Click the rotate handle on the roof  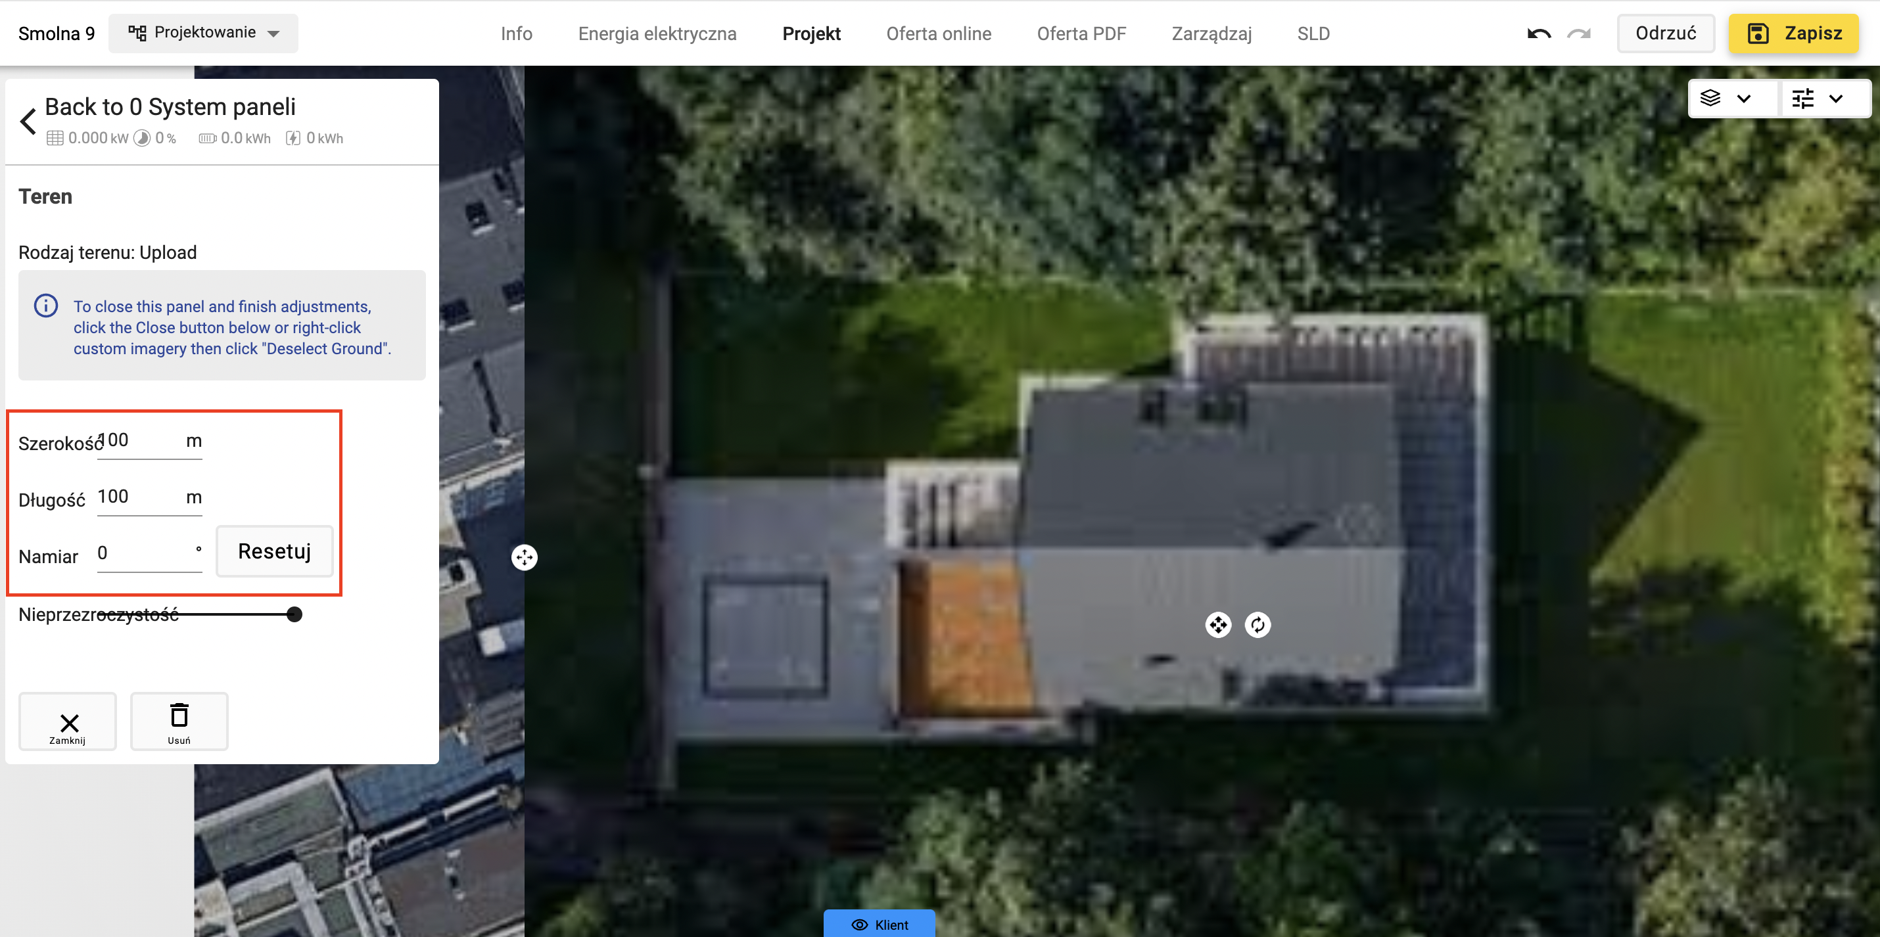click(x=1257, y=625)
